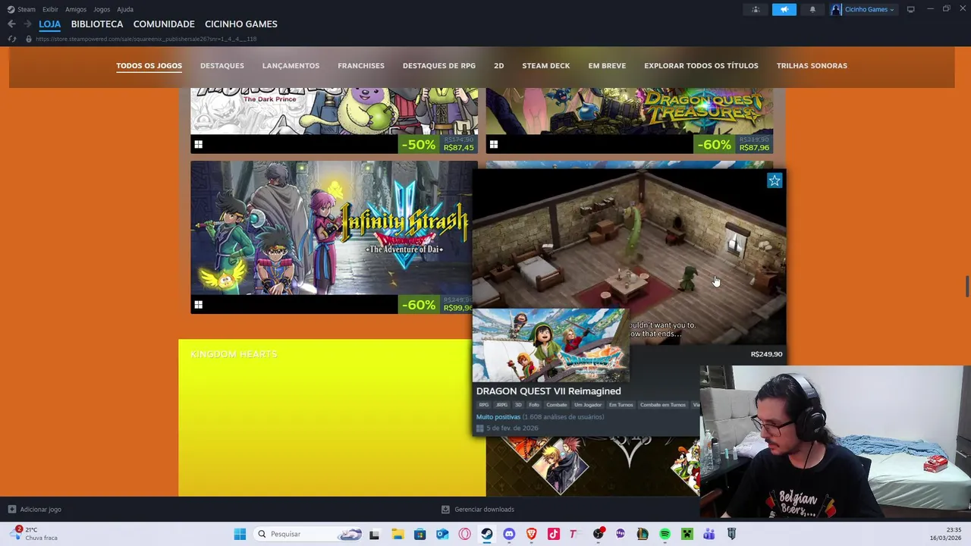Select the TRILHAS SONORAS tab
This screenshot has width=971, height=546.
click(x=812, y=66)
